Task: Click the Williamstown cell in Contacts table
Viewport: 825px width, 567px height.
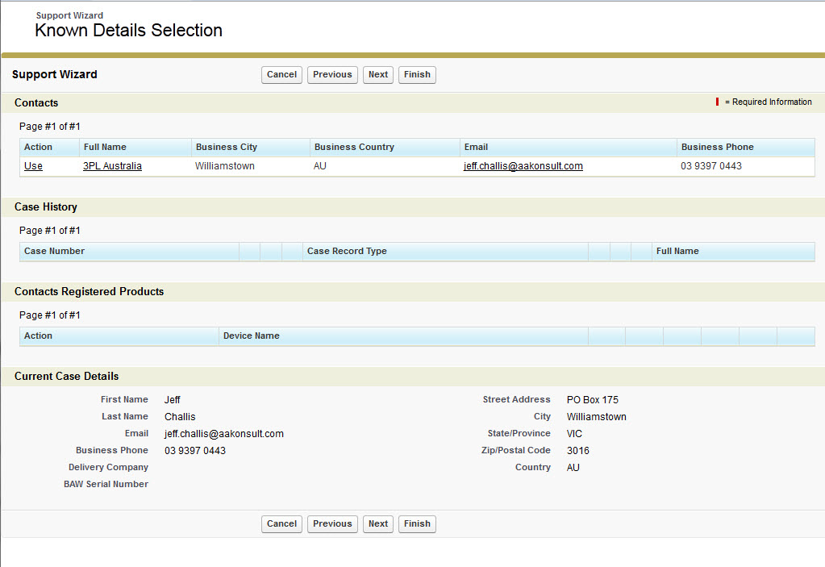Action: click(x=225, y=166)
